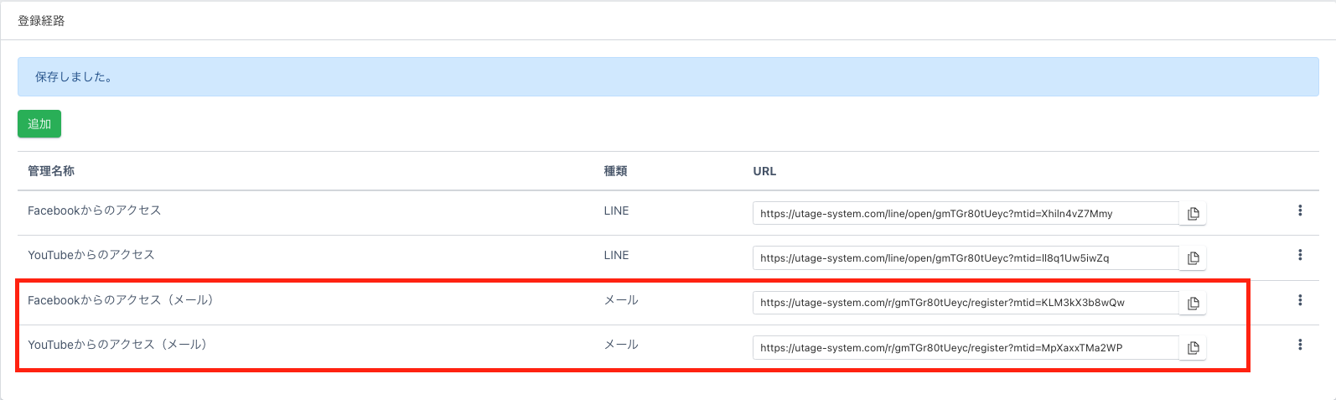Focus the URL field ending in KLM3kX3b8wQw
Viewport: 1336px width, 400px height.
pos(965,303)
